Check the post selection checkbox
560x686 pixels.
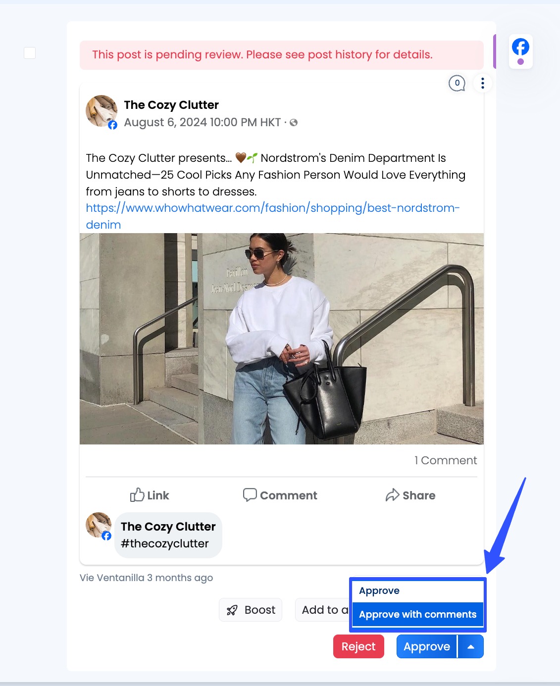[30, 52]
